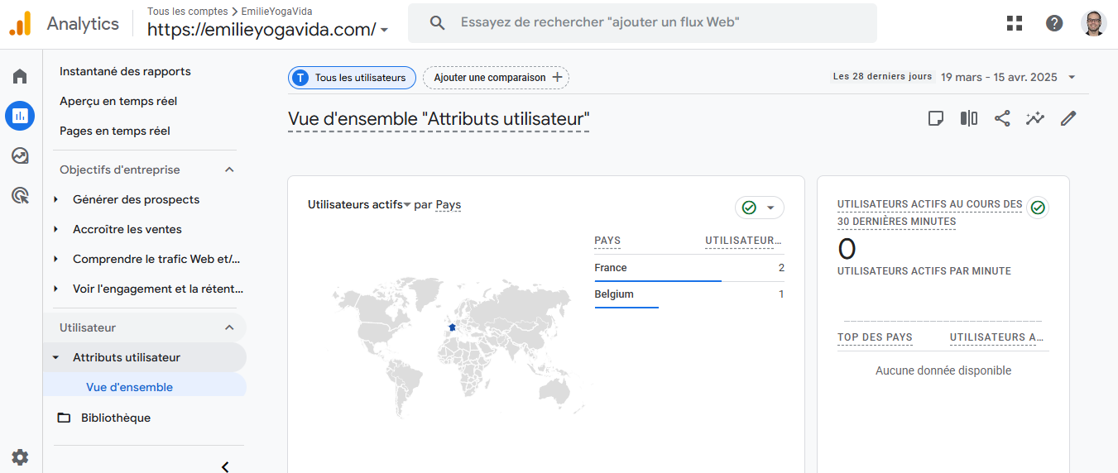Collapse the Attributs utilisateur tree item
Image resolution: width=1118 pixels, height=473 pixels.
coord(55,357)
